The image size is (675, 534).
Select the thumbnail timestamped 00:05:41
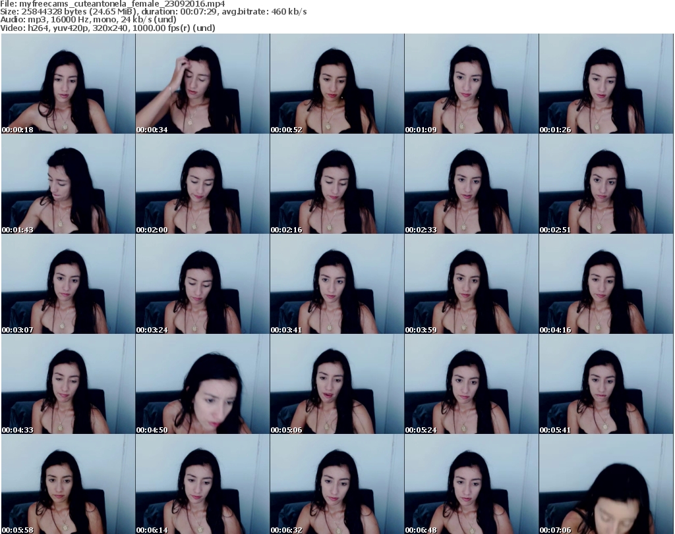pos(606,384)
